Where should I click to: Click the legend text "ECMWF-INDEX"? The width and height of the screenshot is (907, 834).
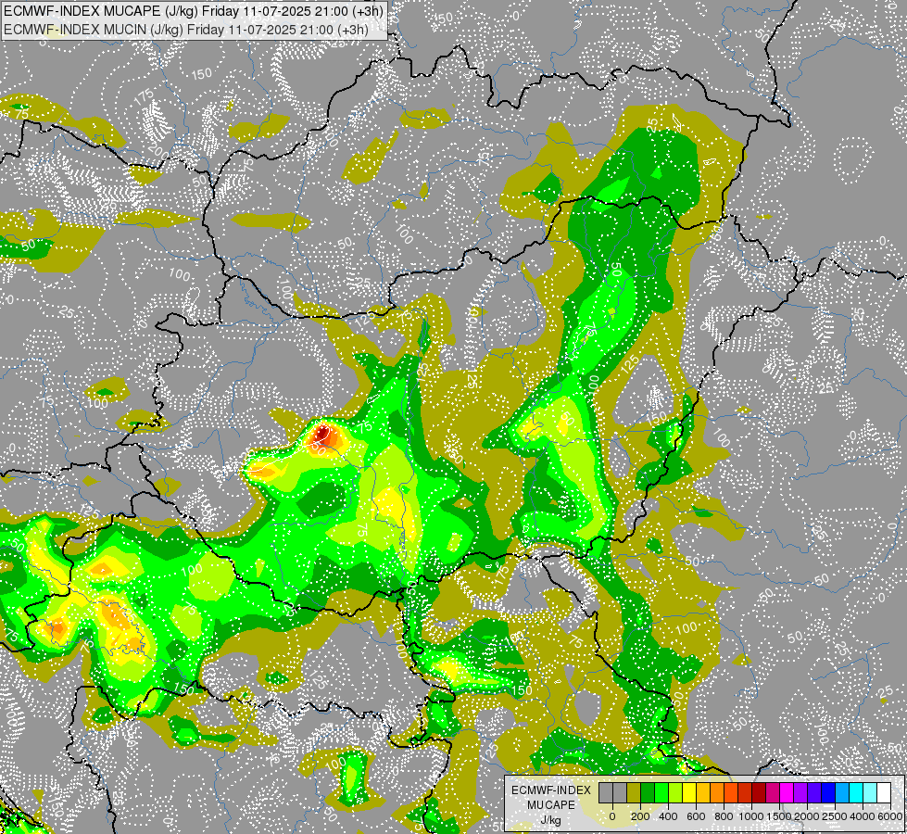551,790
